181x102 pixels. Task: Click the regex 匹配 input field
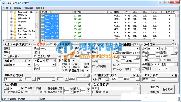tap(21, 48)
